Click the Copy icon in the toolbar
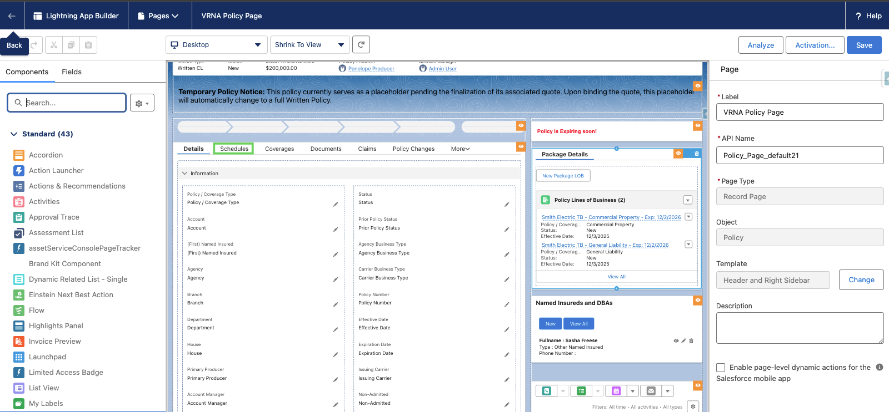889x412 pixels. [71, 45]
